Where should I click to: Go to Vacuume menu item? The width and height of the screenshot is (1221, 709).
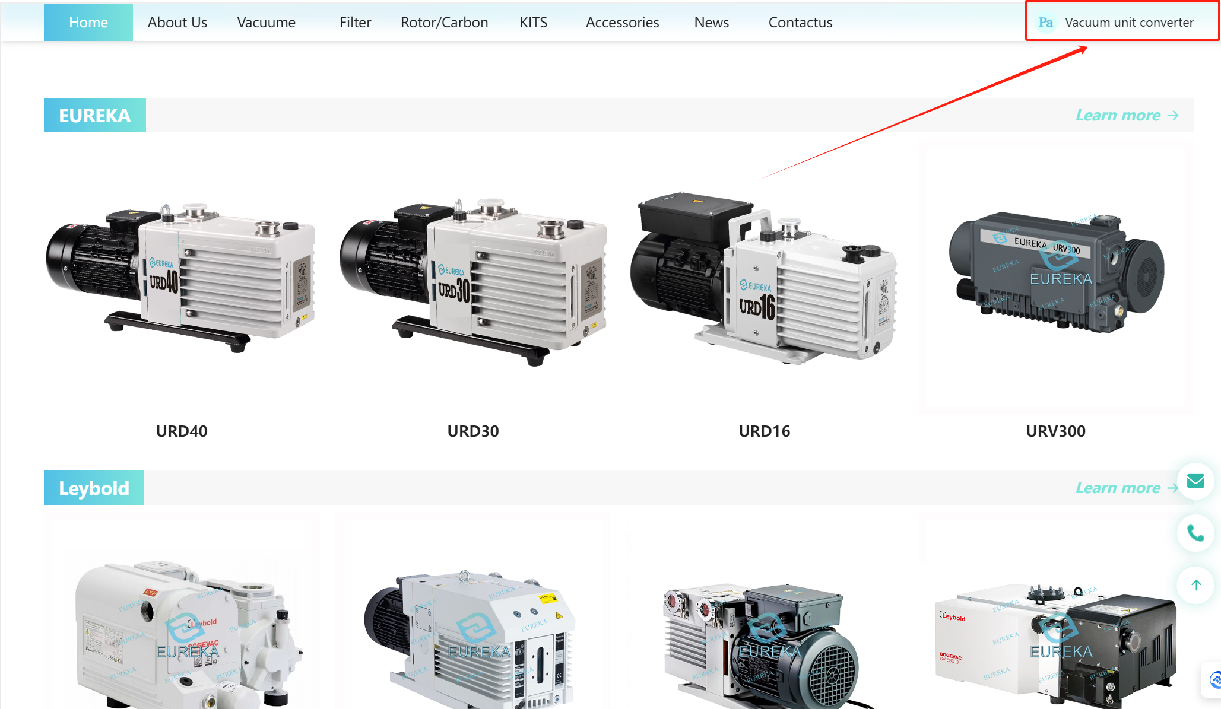[x=266, y=23]
